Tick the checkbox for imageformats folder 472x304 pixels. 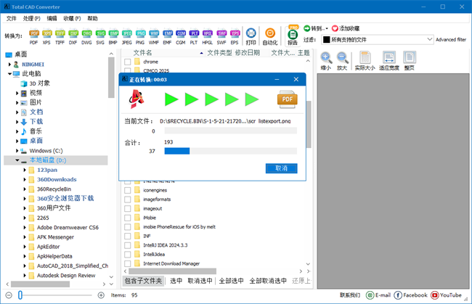click(x=128, y=199)
